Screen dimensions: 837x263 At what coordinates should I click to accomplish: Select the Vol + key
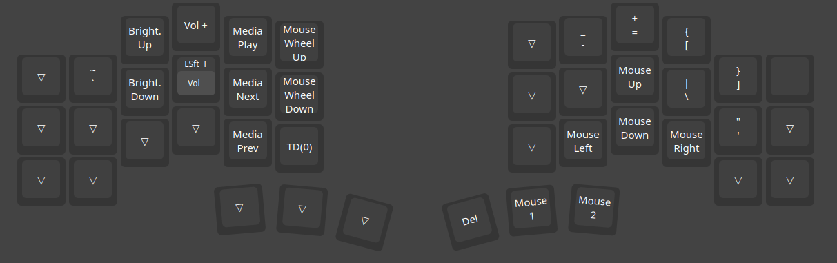tap(196, 26)
